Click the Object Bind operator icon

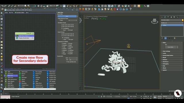tap(34, 83)
